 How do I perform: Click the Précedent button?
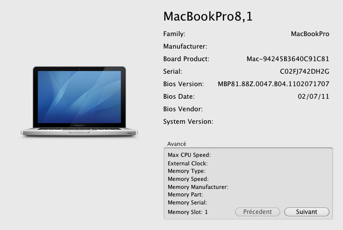pos(258,212)
